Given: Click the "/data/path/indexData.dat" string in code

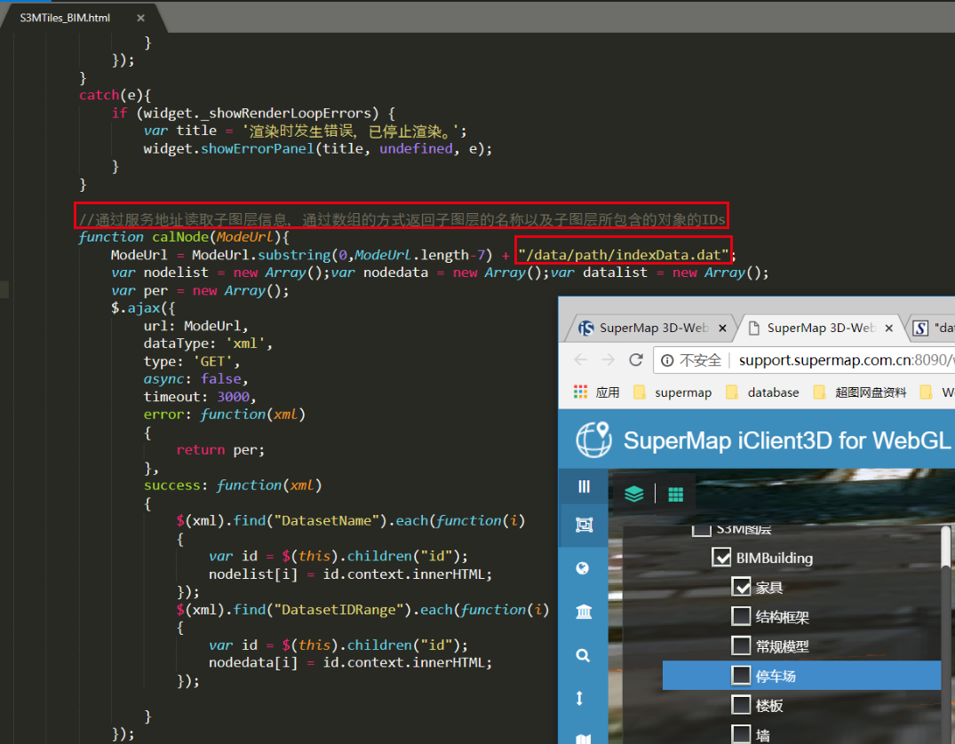Looking at the screenshot, I should coord(623,255).
